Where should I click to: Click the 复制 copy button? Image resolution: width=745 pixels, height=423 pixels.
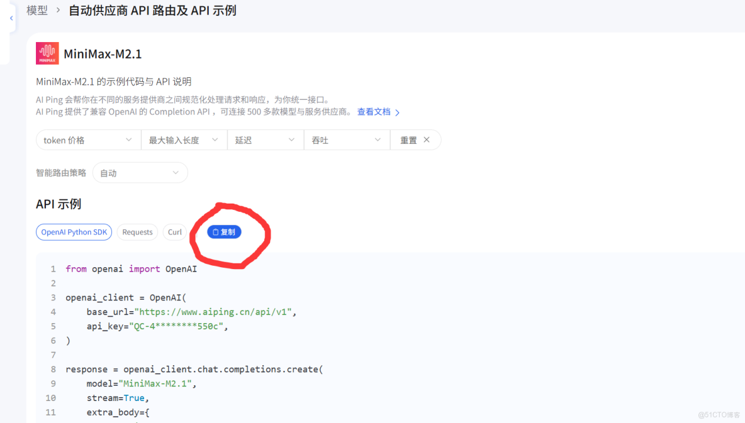tap(224, 231)
